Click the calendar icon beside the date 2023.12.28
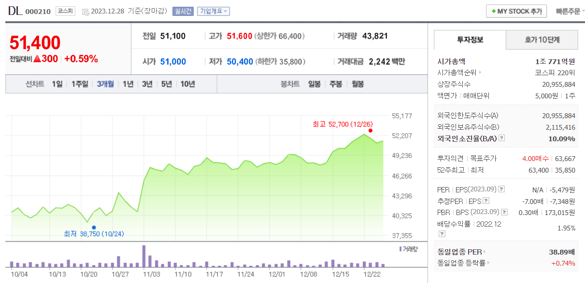The height and width of the screenshot is (283, 585). pos(86,12)
